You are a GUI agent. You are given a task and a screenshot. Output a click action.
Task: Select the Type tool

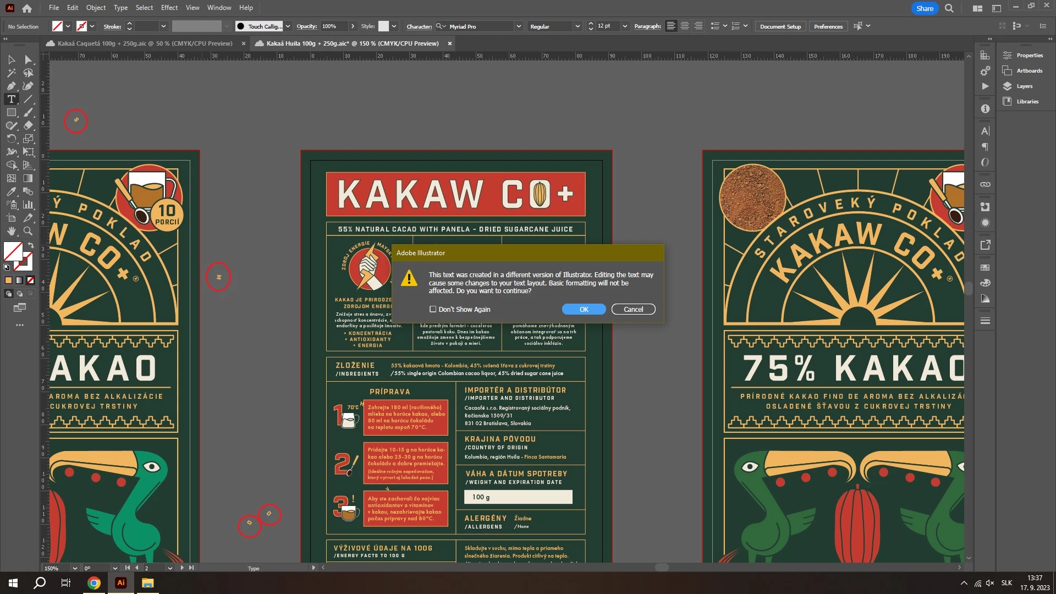(x=11, y=99)
